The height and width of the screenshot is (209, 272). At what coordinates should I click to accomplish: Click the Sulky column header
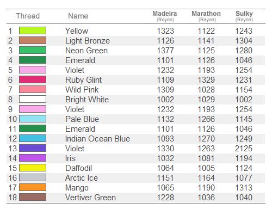click(244, 16)
